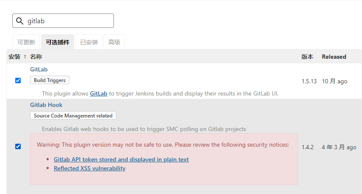This screenshot has height=194, width=362.
Task: Click the Build Triggers category tag
Action: click(50, 80)
